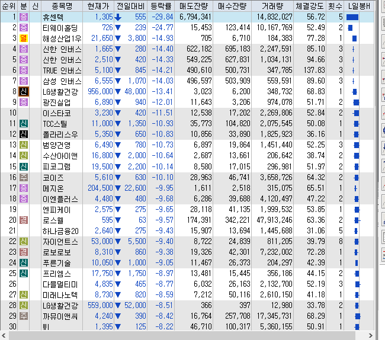The height and width of the screenshot is (340, 385).
Task: Select the 해성산업1우 stock name
Action: [x=62, y=39]
